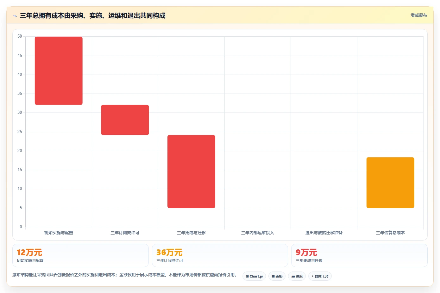Click the 增减瀑布 label in the header
The height and width of the screenshot is (293, 440).
coord(418,15)
